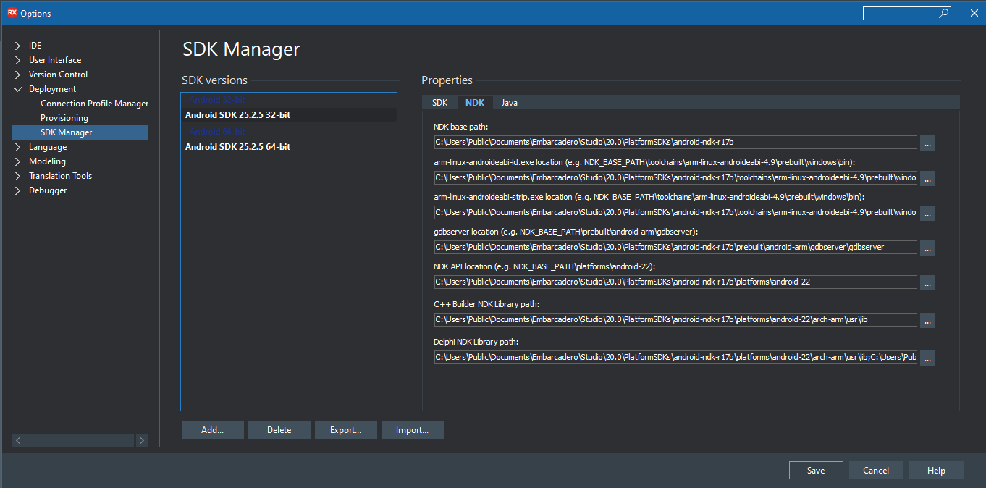Select Android SDK 25.2.5 64-bit
This screenshot has height=488, width=986.
289,147
